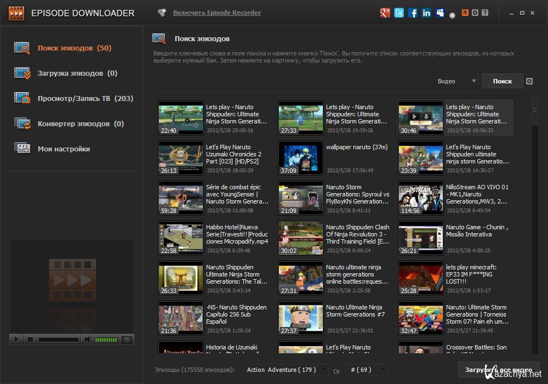Click the LinkedIn share icon

pos(426,13)
